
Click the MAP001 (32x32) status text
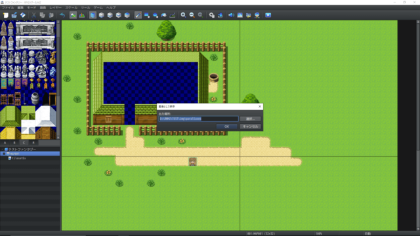261,233
